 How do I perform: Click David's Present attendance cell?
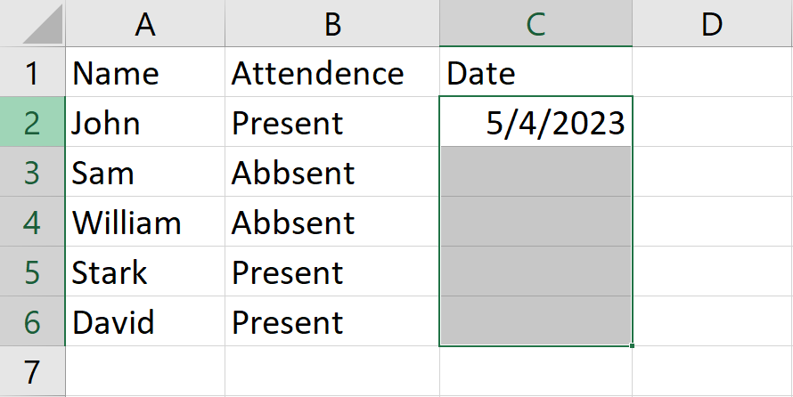click(332, 321)
